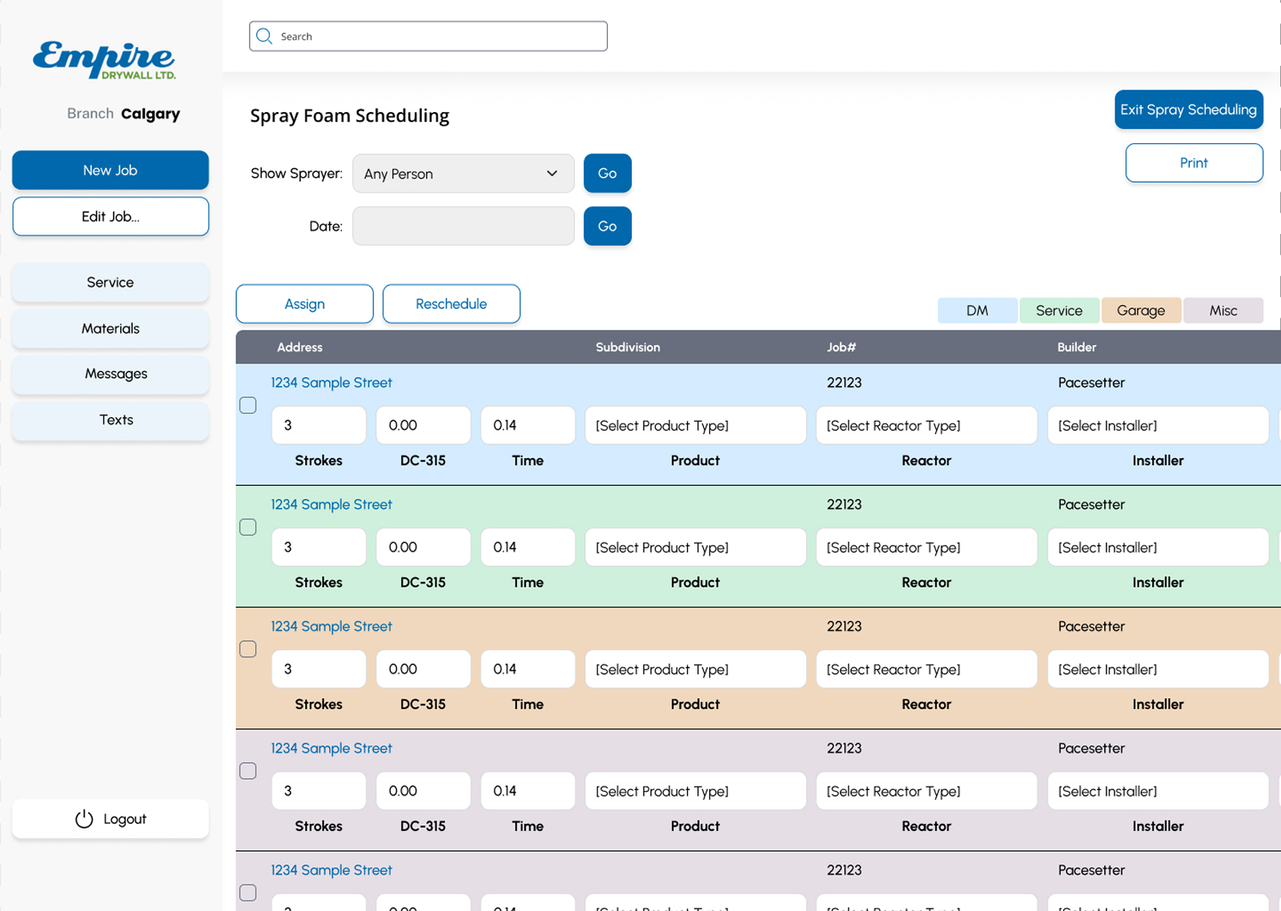
Task: Open Select Installer in the tan row
Action: point(1157,668)
